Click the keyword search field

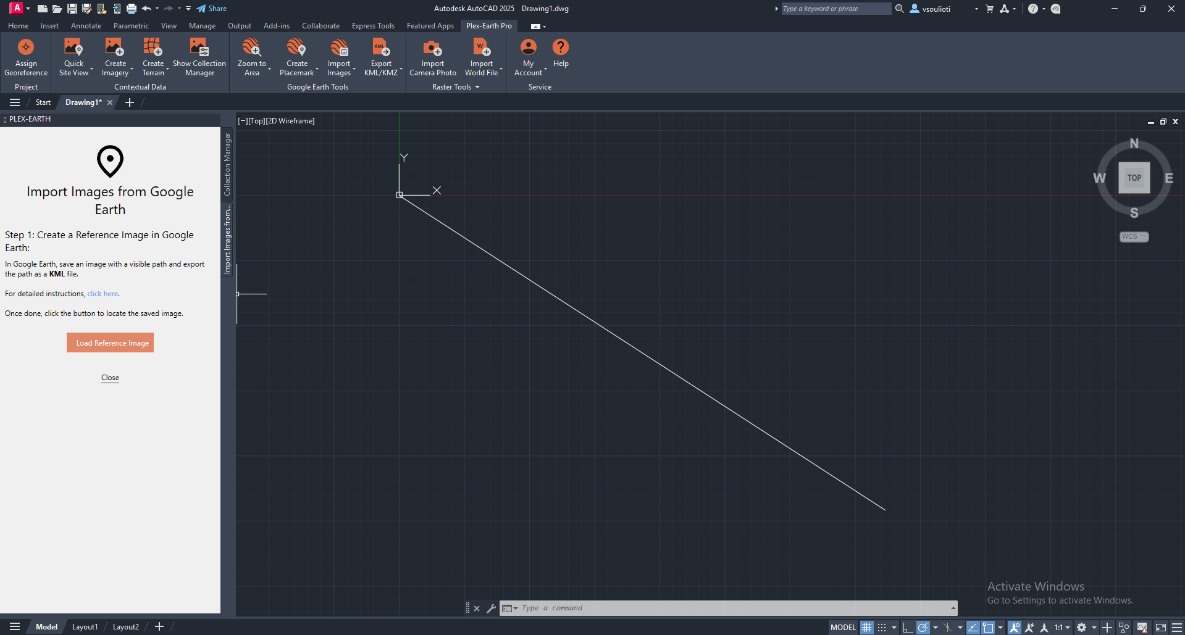pos(836,9)
